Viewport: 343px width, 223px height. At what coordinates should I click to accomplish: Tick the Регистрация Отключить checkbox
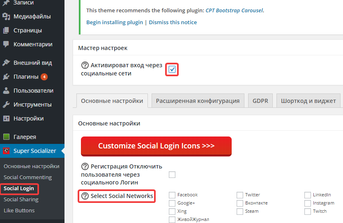172,175
